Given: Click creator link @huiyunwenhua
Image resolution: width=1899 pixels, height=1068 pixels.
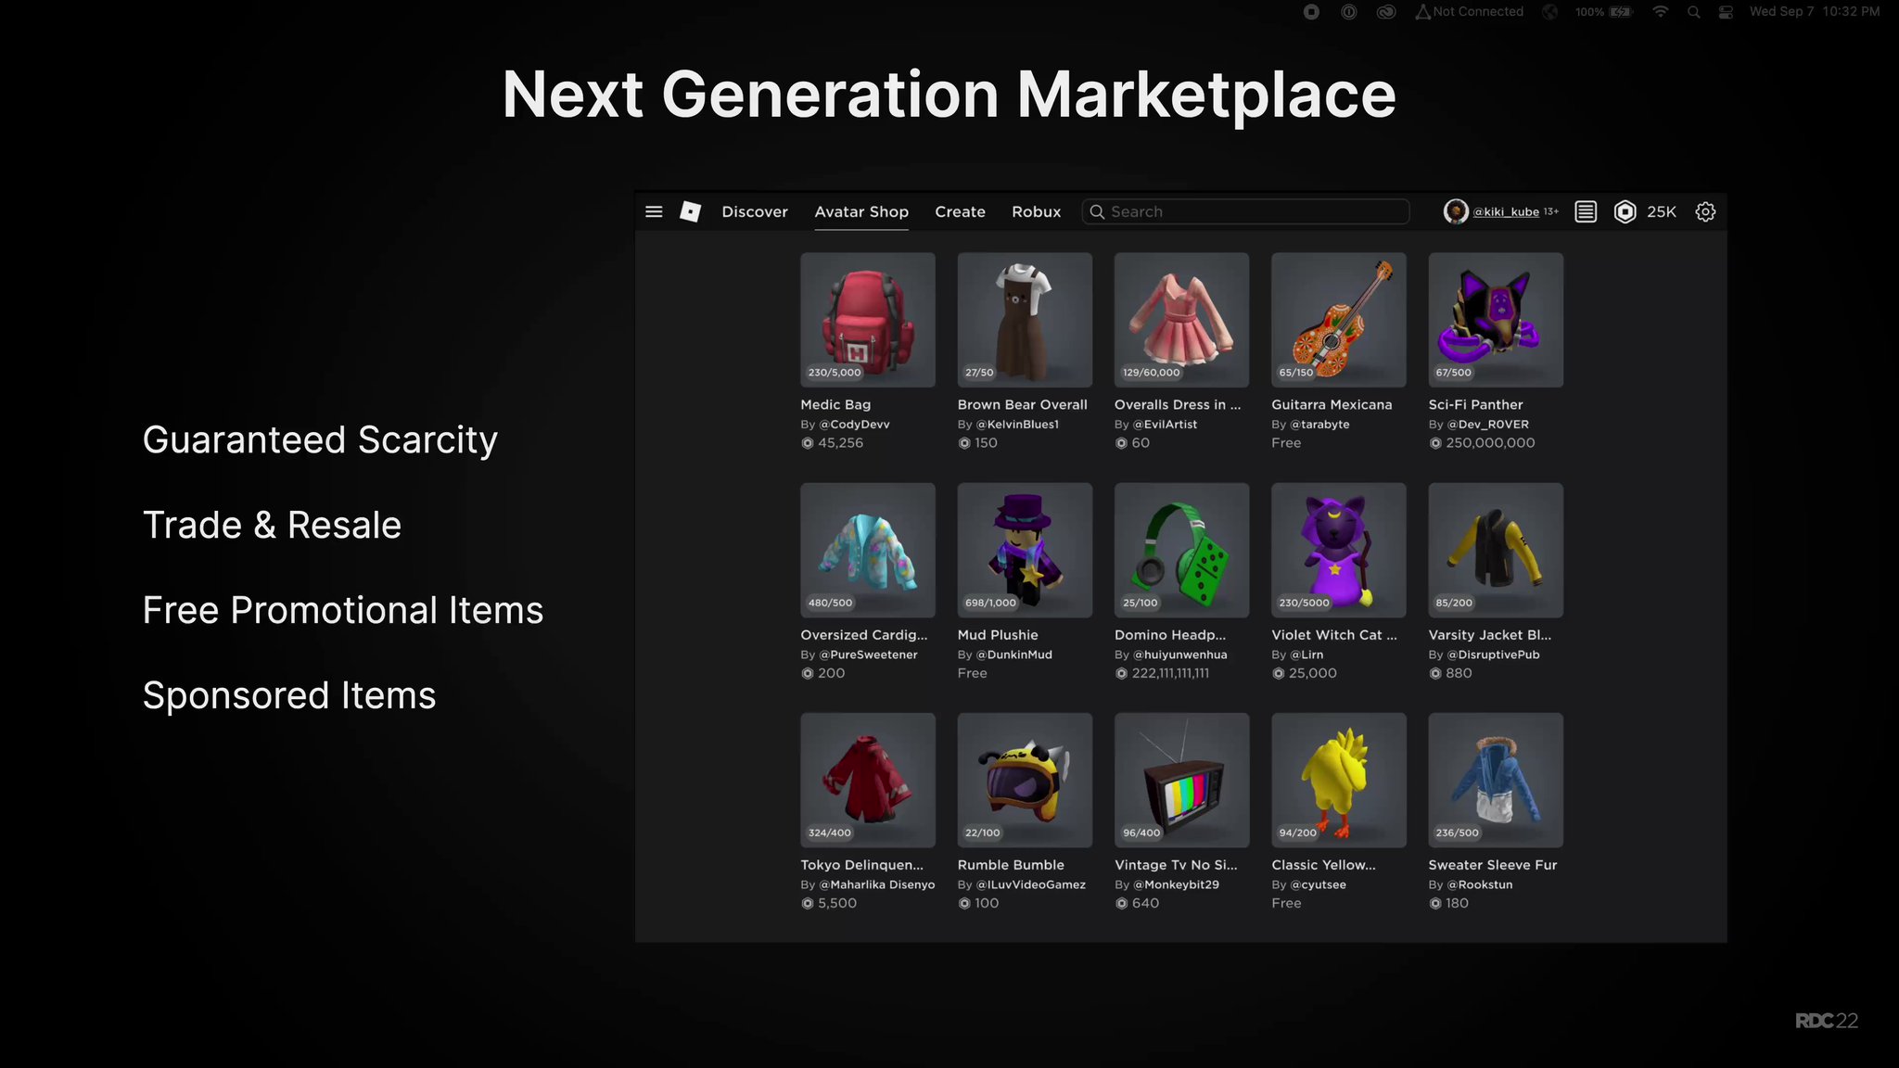Looking at the screenshot, I should pyautogui.click(x=1179, y=654).
